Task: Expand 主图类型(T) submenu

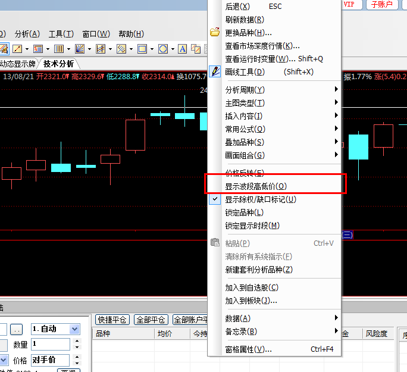Action: (275, 103)
